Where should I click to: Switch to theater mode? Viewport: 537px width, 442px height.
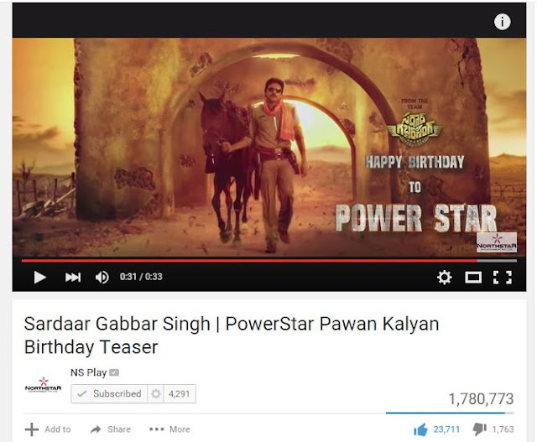(x=473, y=278)
